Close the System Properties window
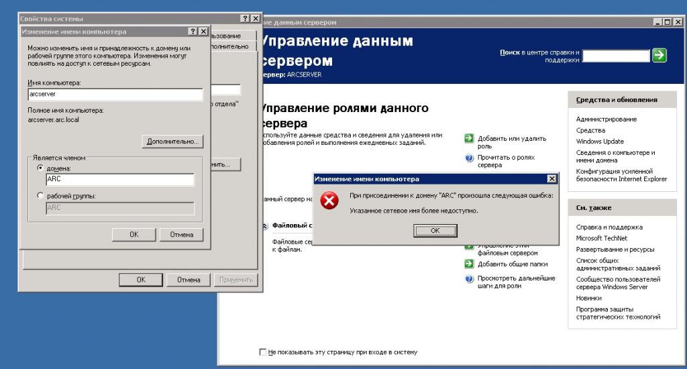Image resolution: width=687 pixels, height=369 pixels. click(256, 18)
